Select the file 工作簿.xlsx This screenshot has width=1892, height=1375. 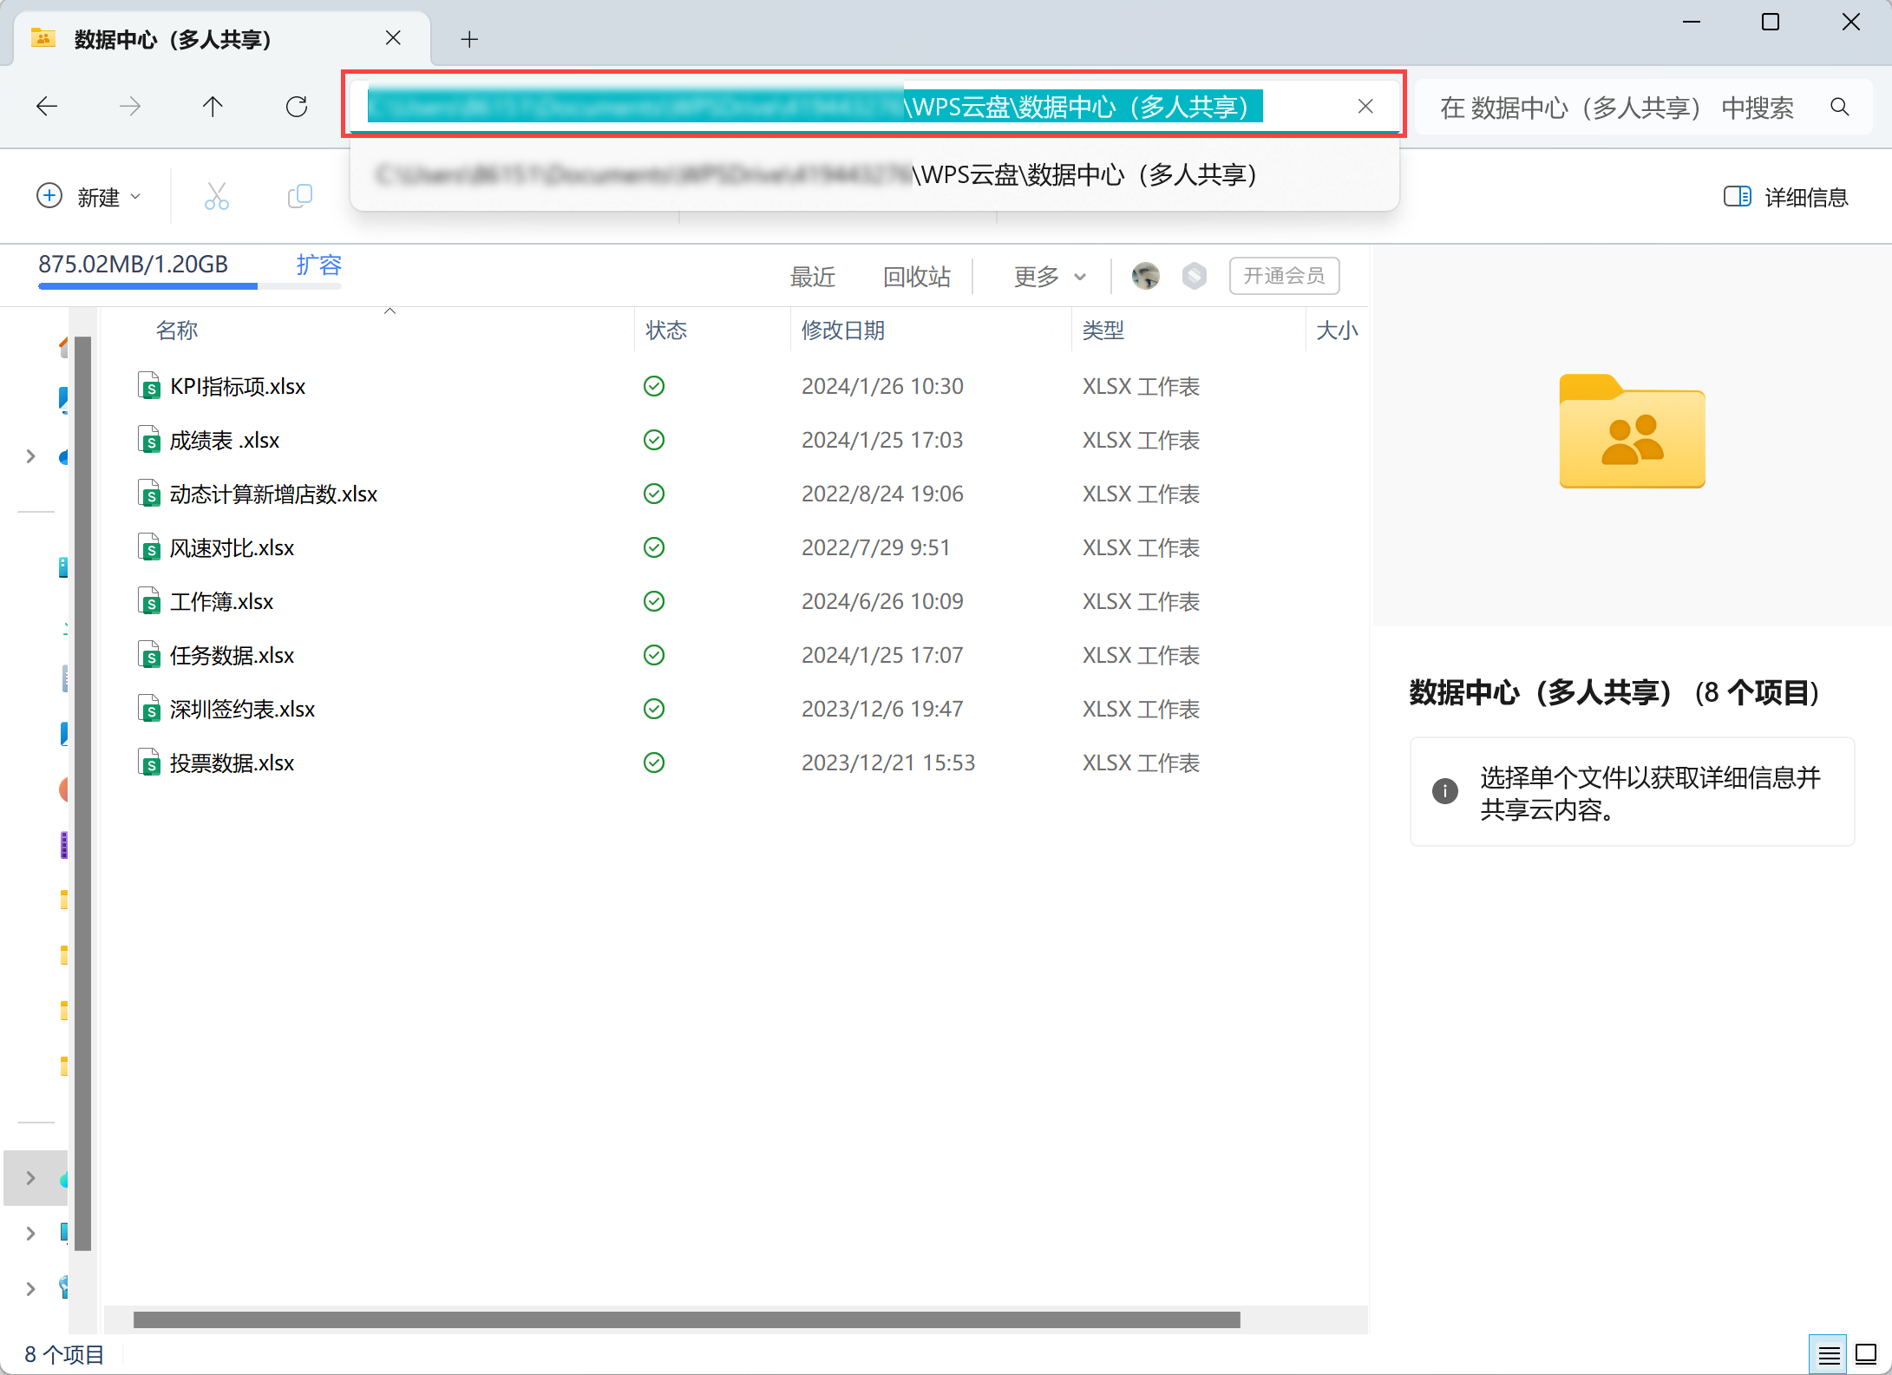222,601
